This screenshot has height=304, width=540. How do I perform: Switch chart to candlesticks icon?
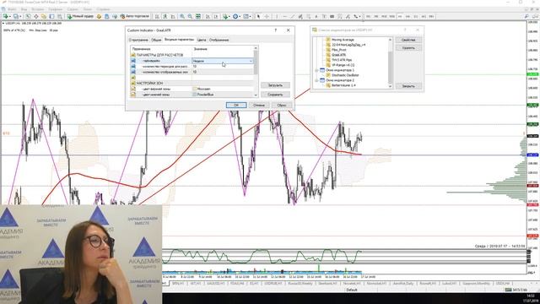point(165,16)
